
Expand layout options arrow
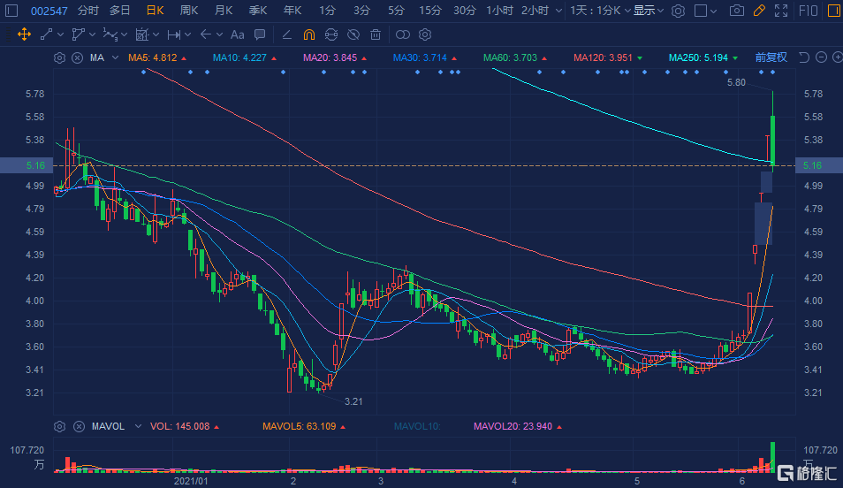click(713, 11)
